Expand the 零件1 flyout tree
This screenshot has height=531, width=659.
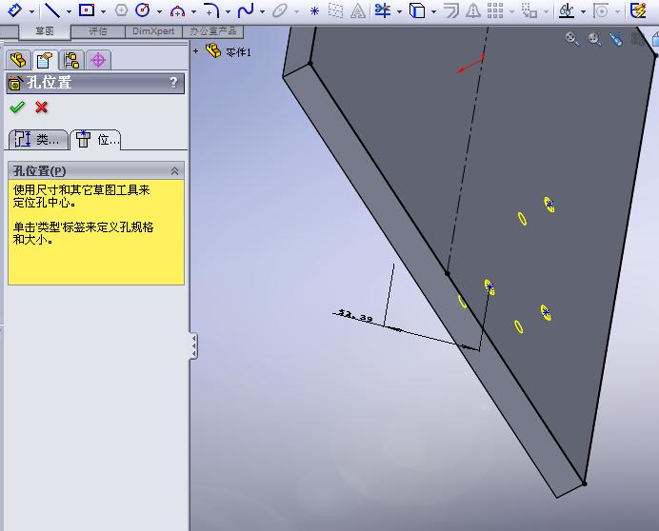[195, 51]
